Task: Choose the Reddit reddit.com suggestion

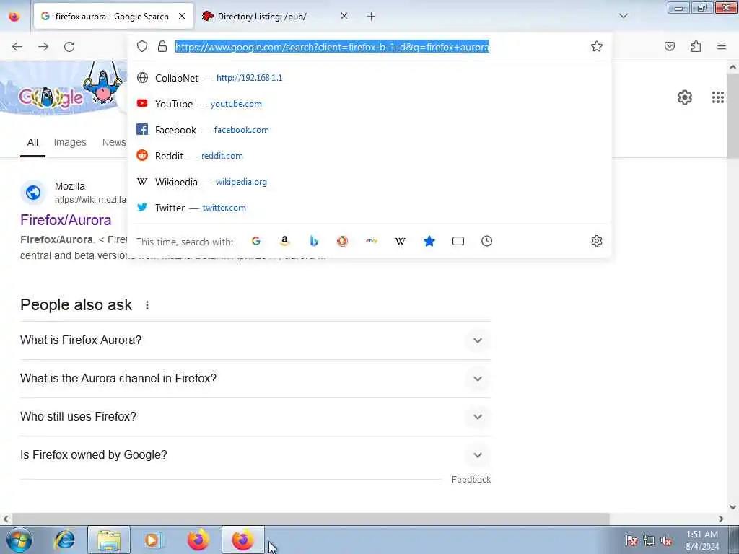Action: (x=369, y=156)
